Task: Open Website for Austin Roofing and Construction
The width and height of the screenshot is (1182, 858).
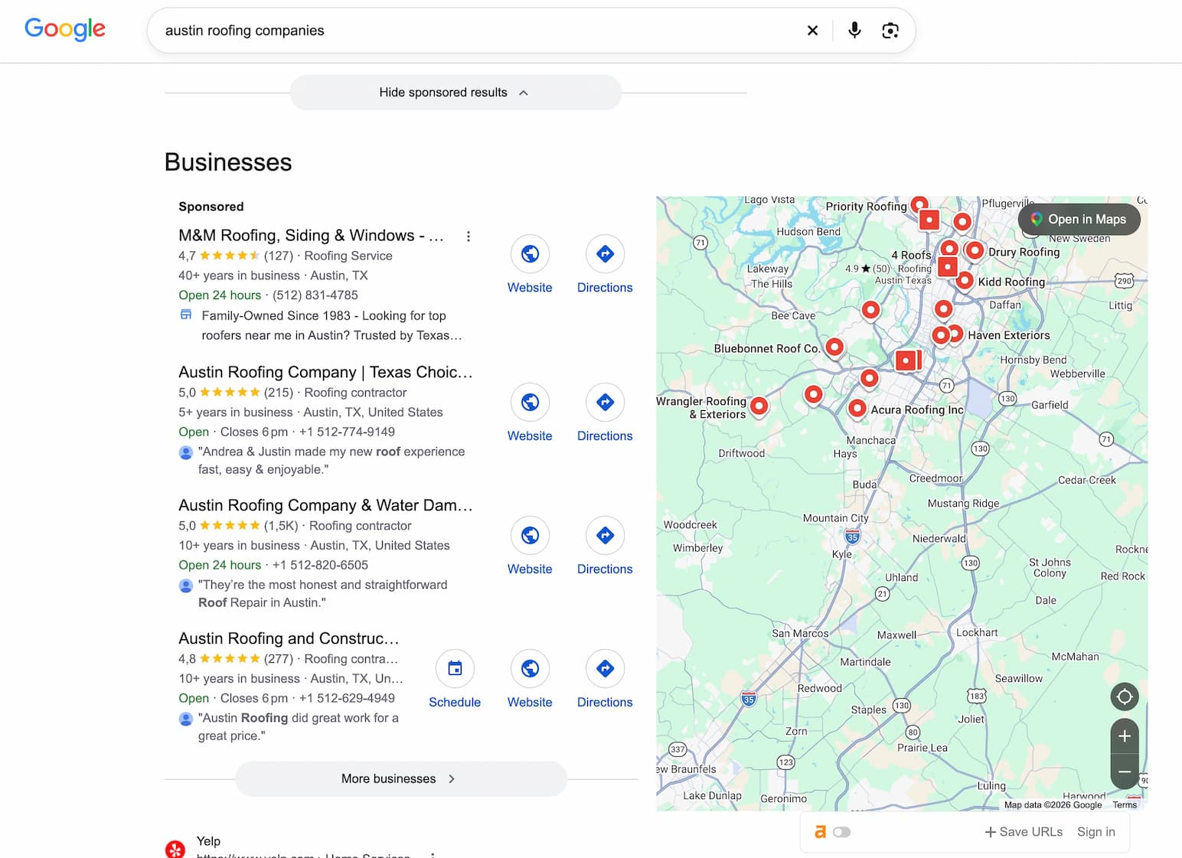Action: [x=530, y=680]
